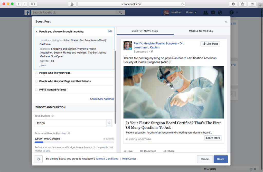Screen dimensions: 263x172
Task: Click the Like Page button
Action: tap(210, 44)
